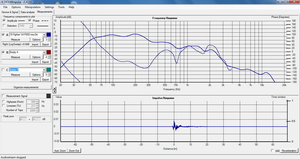This screenshot has width=300, height=159.
Task: Open the Manipulation menu
Action: coord(33,7)
